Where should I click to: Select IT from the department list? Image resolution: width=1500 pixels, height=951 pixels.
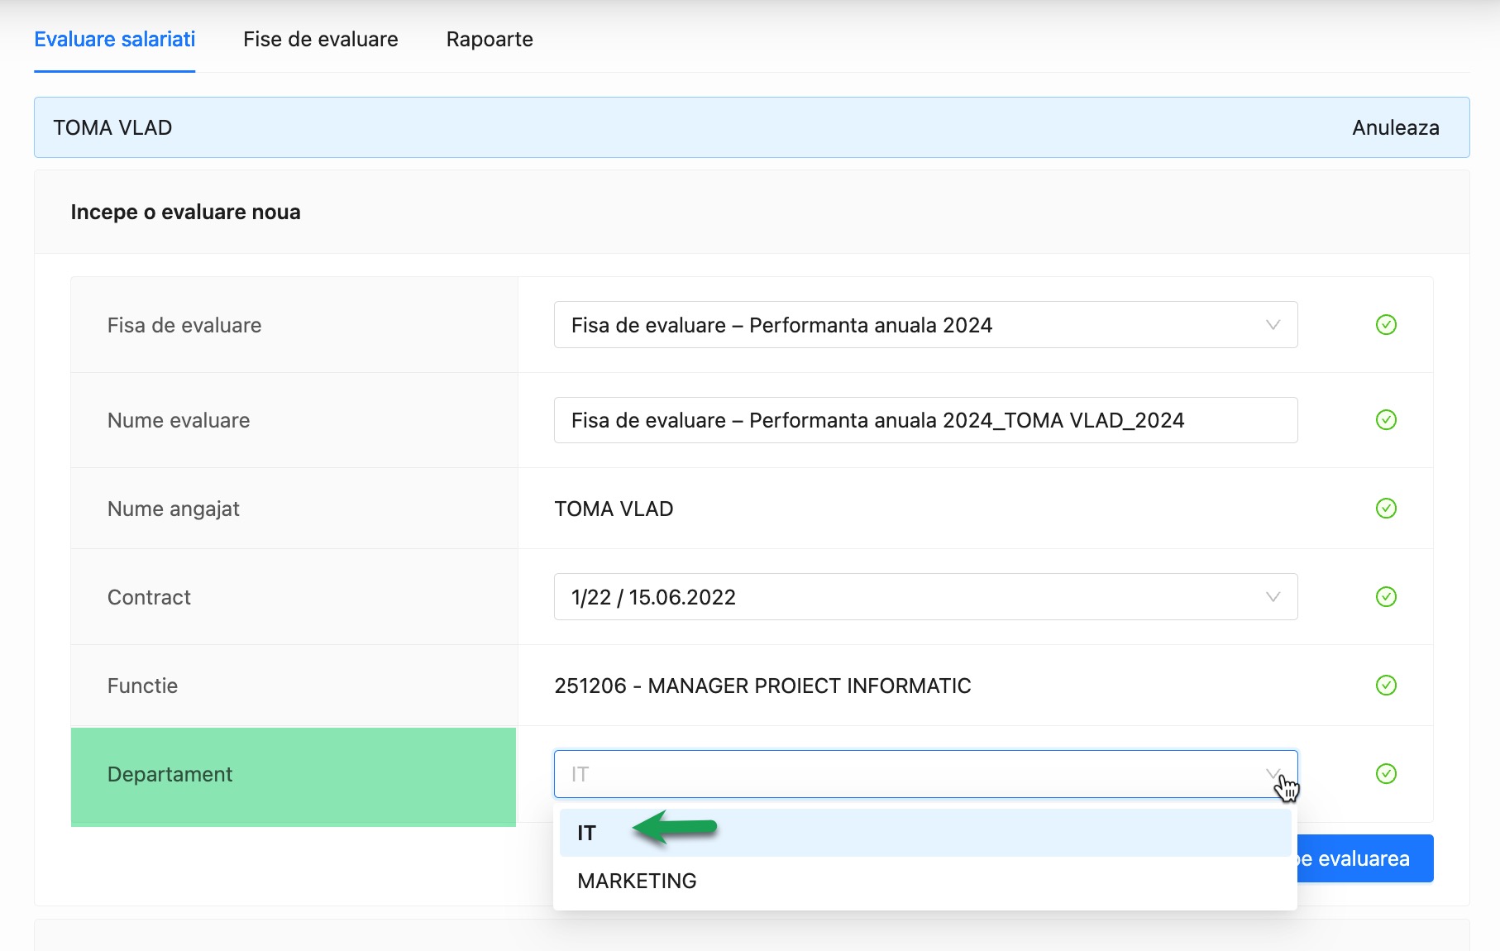click(x=925, y=833)
